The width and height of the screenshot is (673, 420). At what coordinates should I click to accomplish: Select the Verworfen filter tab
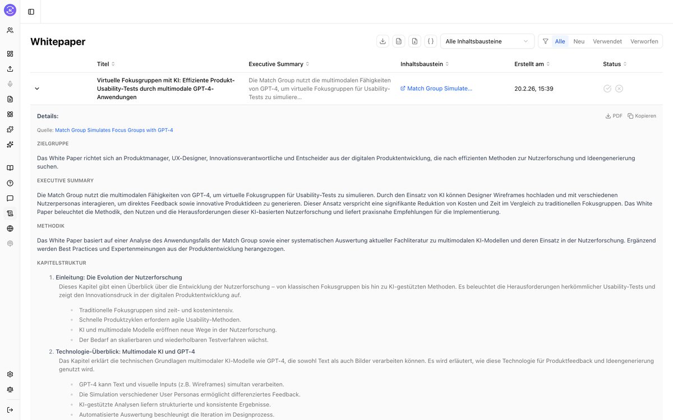coord(644,41)
